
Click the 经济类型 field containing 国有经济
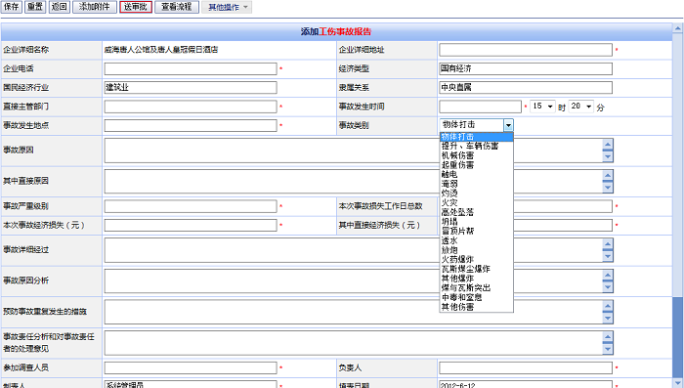526,68
